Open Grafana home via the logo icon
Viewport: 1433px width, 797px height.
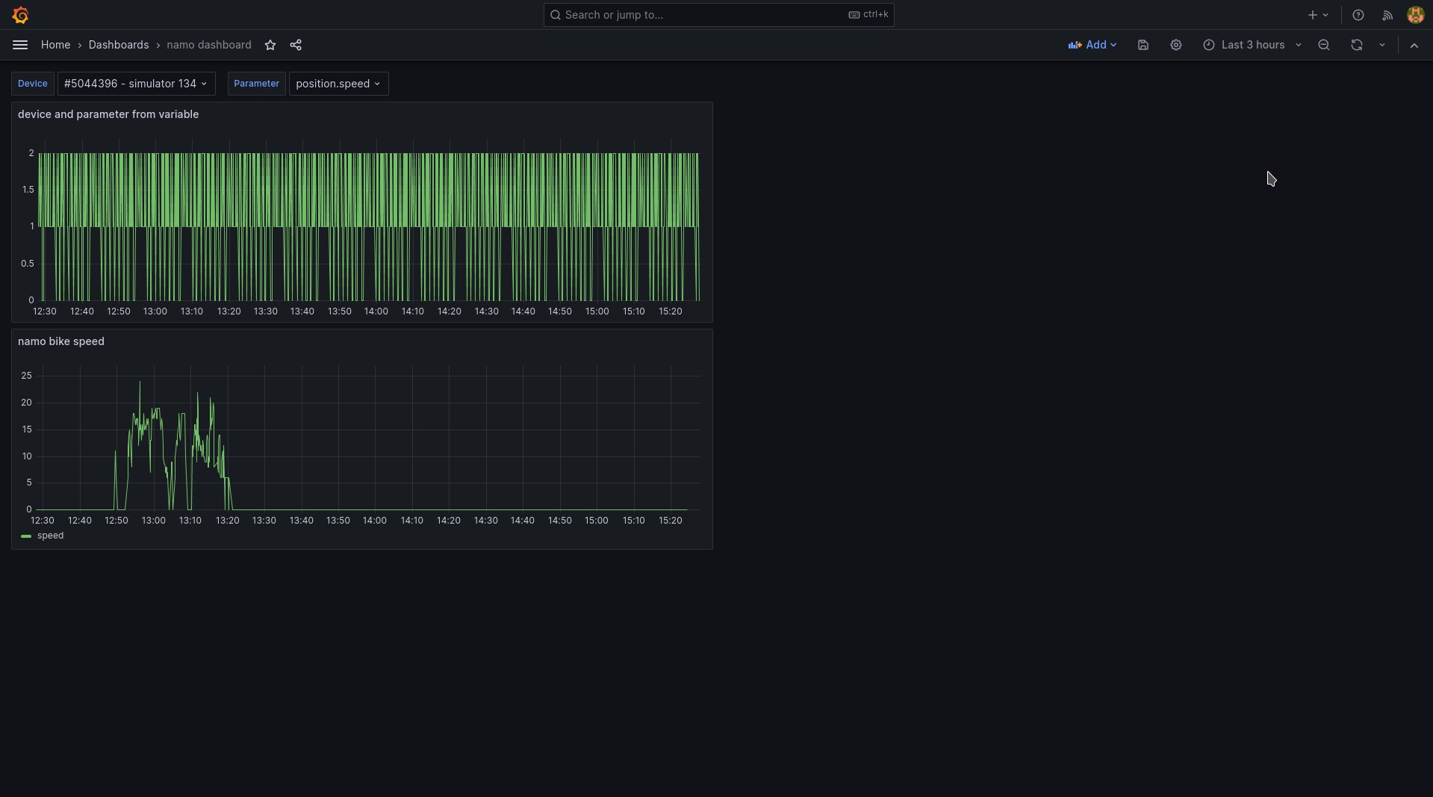click(20, 15)
